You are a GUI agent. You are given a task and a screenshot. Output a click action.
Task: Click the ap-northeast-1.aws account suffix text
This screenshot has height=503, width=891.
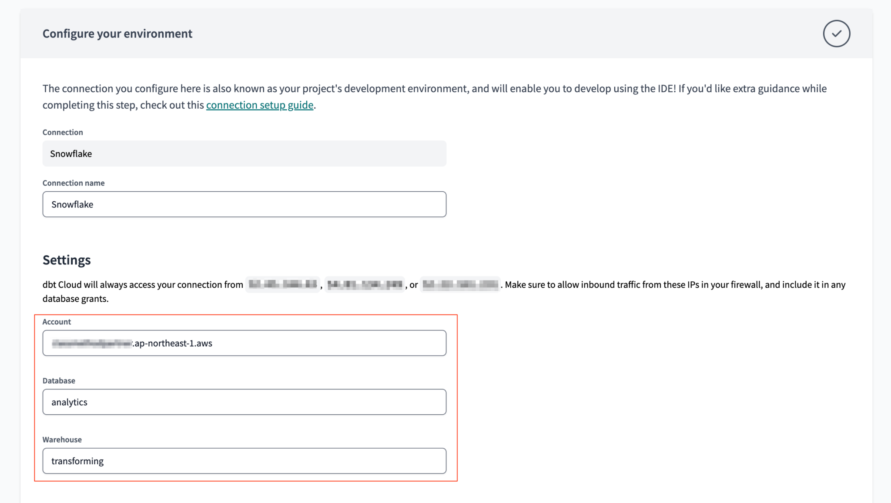172,343
